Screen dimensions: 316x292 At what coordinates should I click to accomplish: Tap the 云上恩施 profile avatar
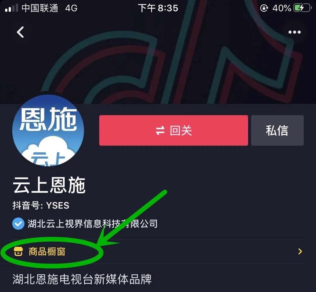(x=48, y=130)
